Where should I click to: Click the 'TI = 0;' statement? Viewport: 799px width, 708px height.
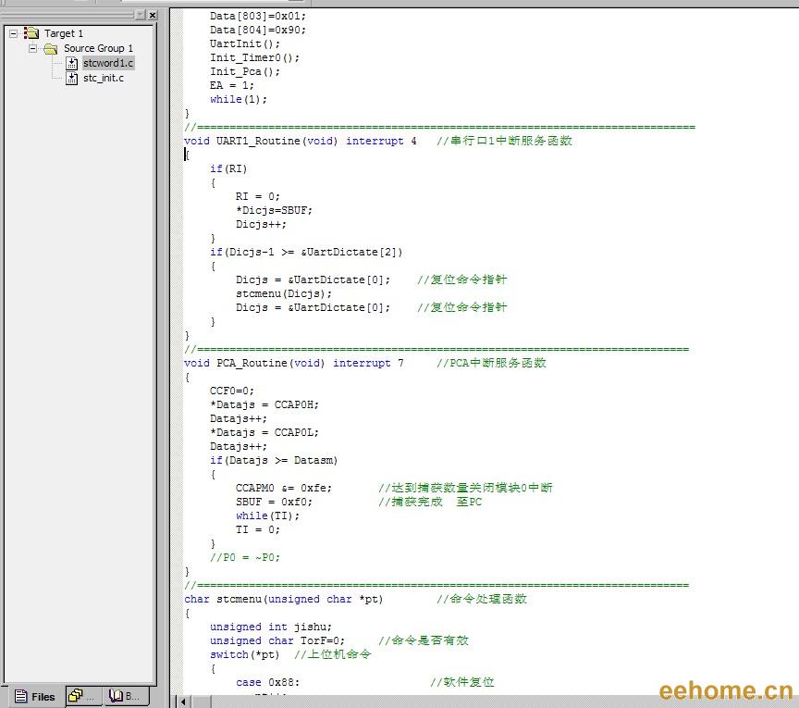pos(257,529)
